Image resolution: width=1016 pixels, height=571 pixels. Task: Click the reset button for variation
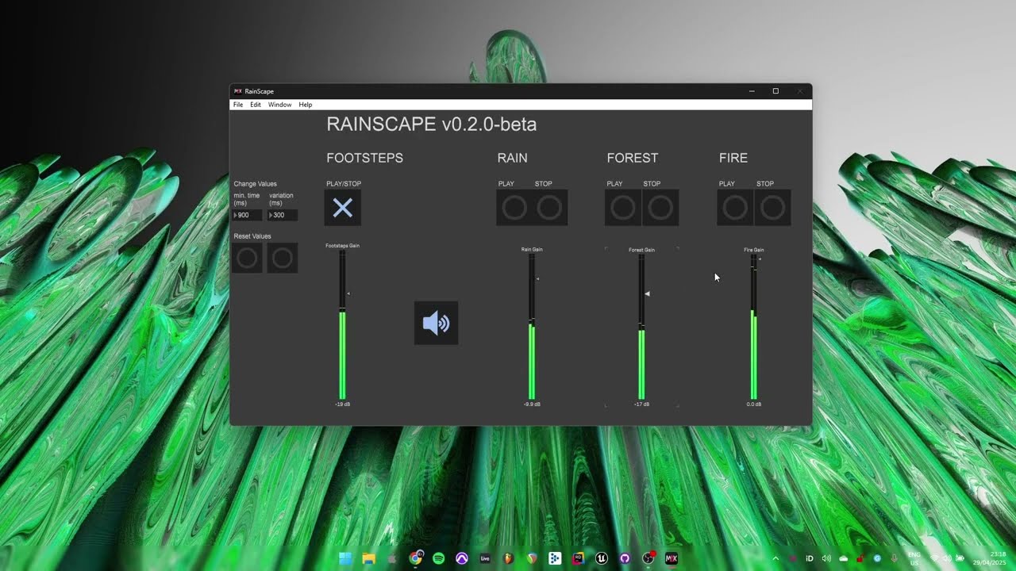click(x=283, y=258)
